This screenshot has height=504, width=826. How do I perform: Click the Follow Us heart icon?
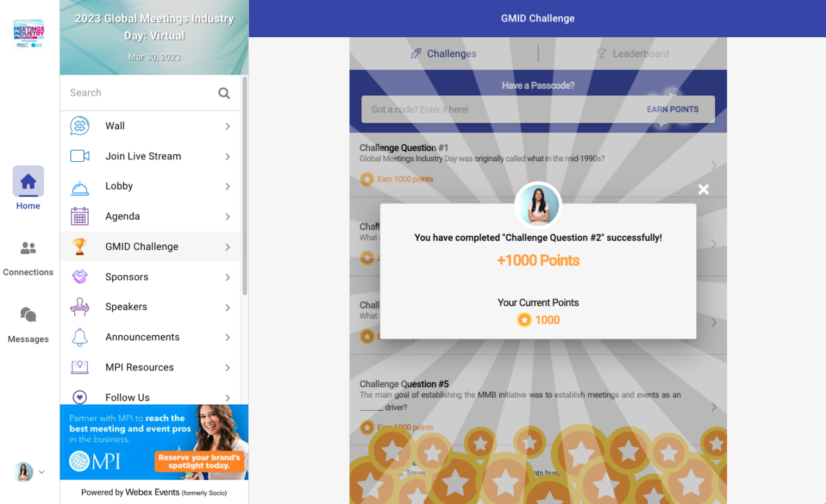coord(80,398)
